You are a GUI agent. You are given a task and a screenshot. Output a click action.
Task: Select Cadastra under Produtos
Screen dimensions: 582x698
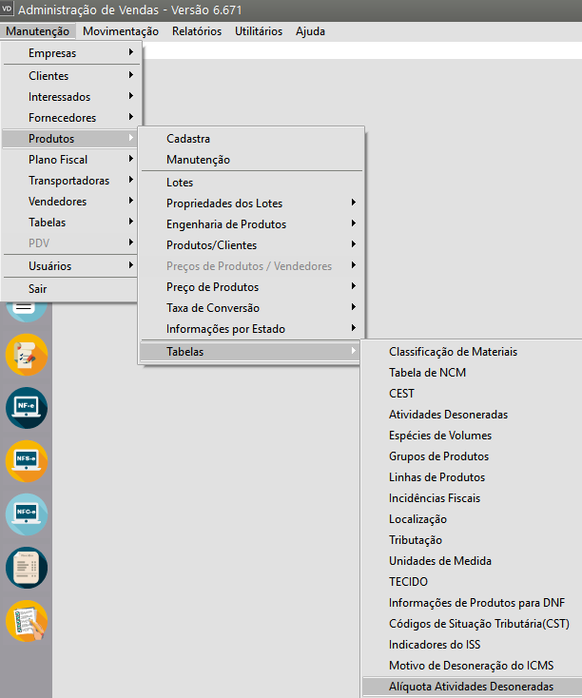click(x=188, y=139)
